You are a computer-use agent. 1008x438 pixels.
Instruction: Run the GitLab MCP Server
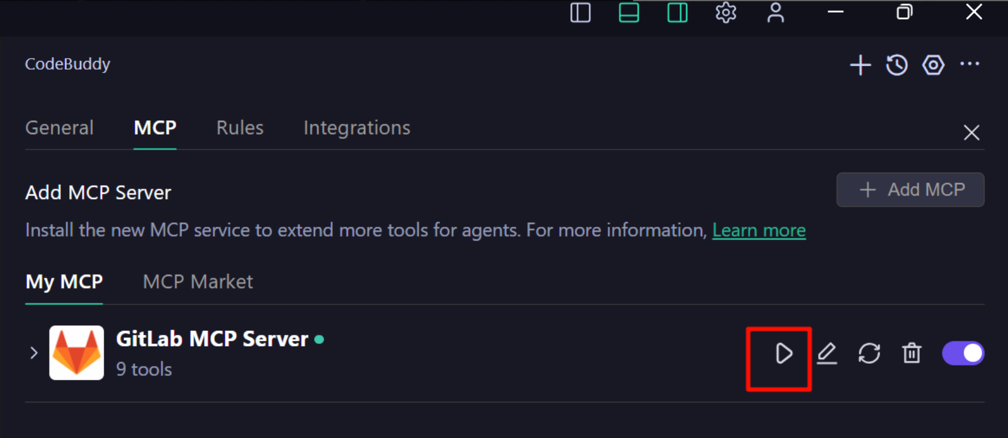point(783,353)
